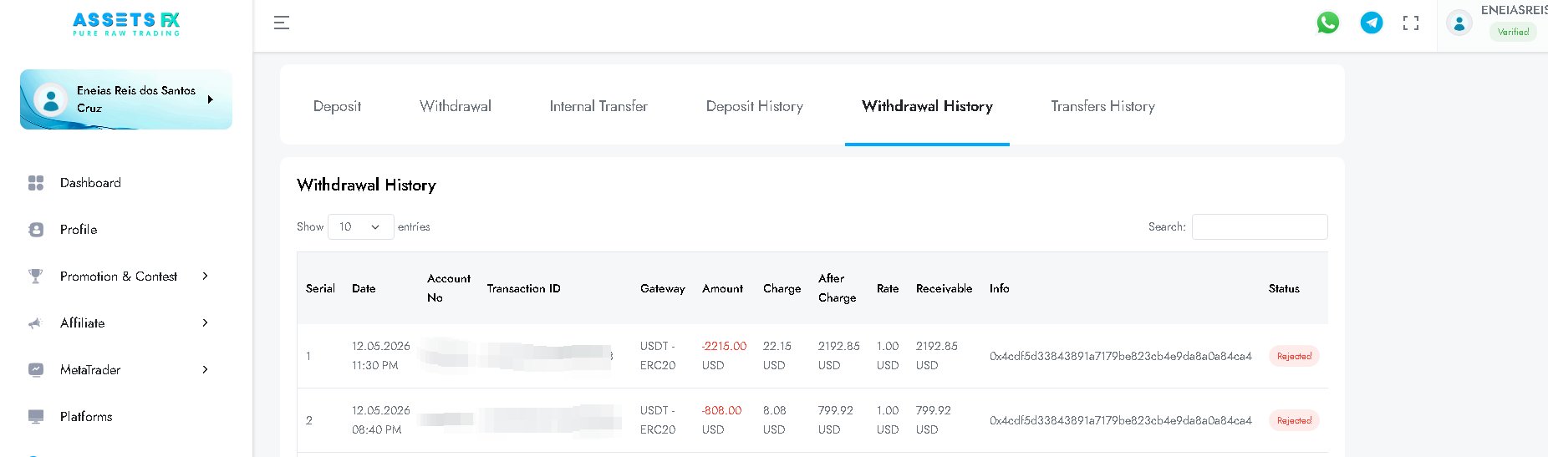The width and height of the screenshot is (1548, 457).
Task: Open Dashboard from the sidebar
Action: [90, 183]
